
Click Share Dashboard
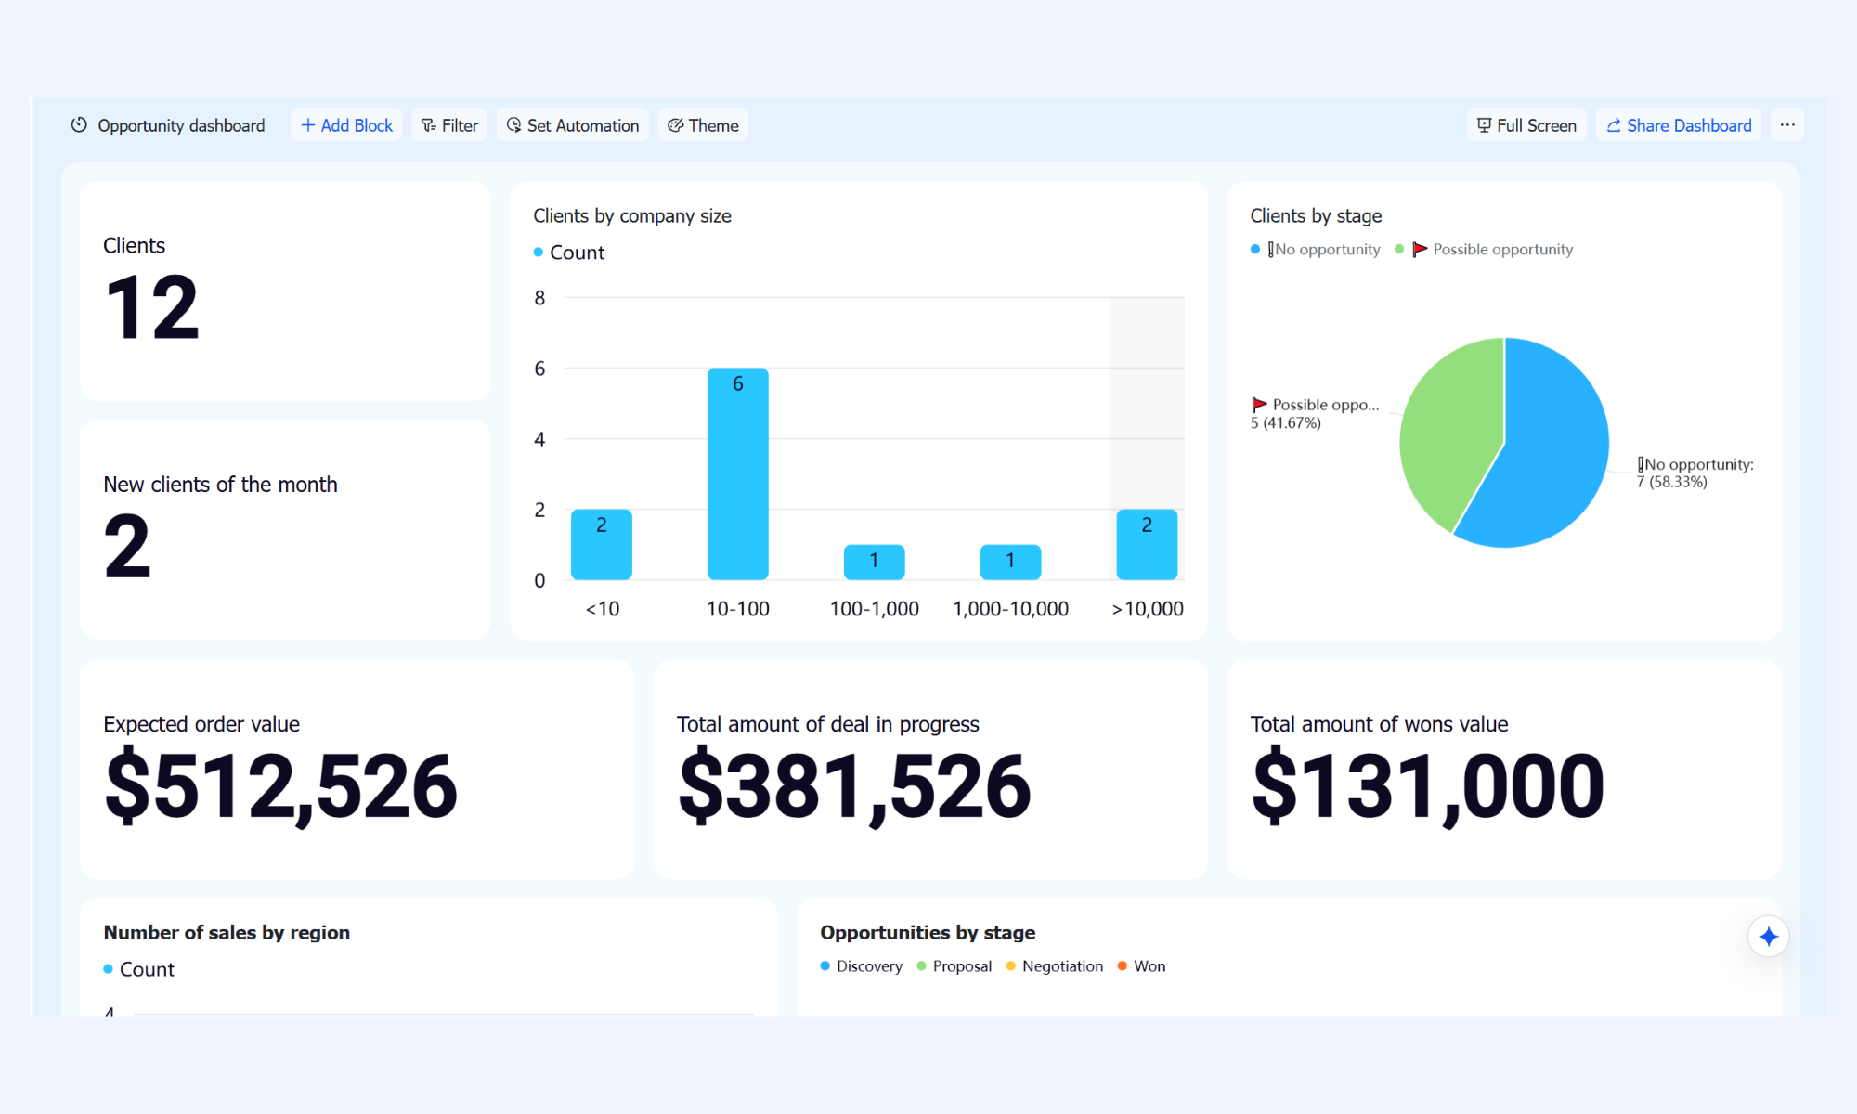coord(1679,125)
